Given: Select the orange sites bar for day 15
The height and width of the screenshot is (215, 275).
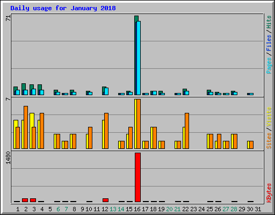Looking at the screenshot, I should point(131,138).
